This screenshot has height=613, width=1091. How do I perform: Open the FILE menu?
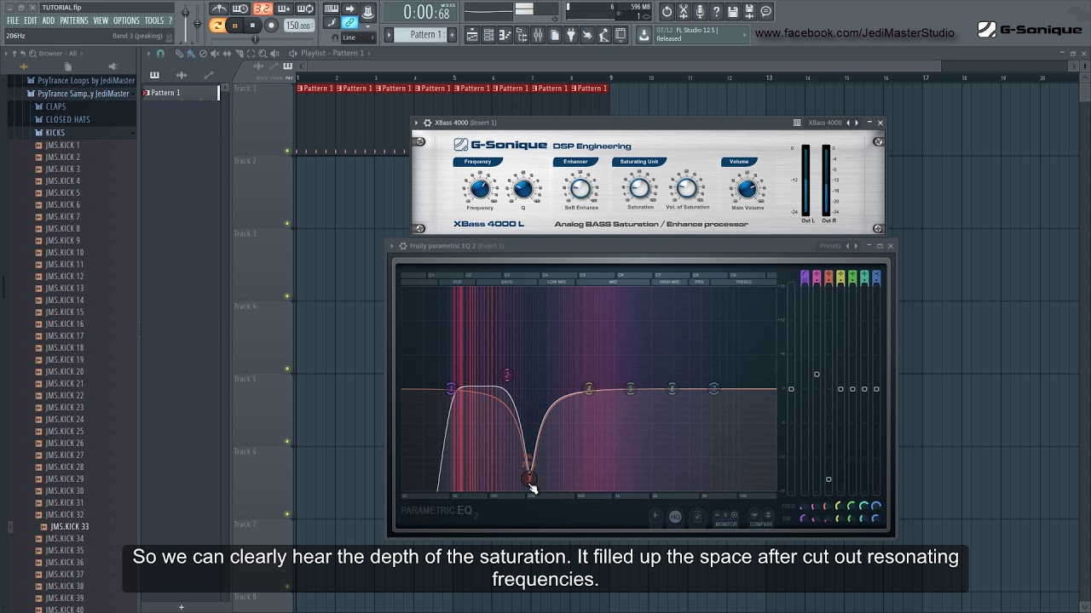point(13,20)
